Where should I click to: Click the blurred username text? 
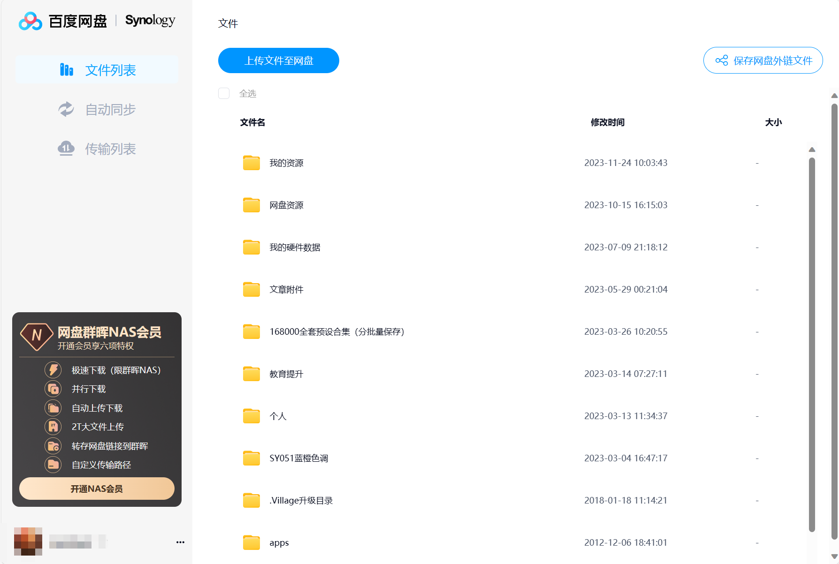(78, 541)
